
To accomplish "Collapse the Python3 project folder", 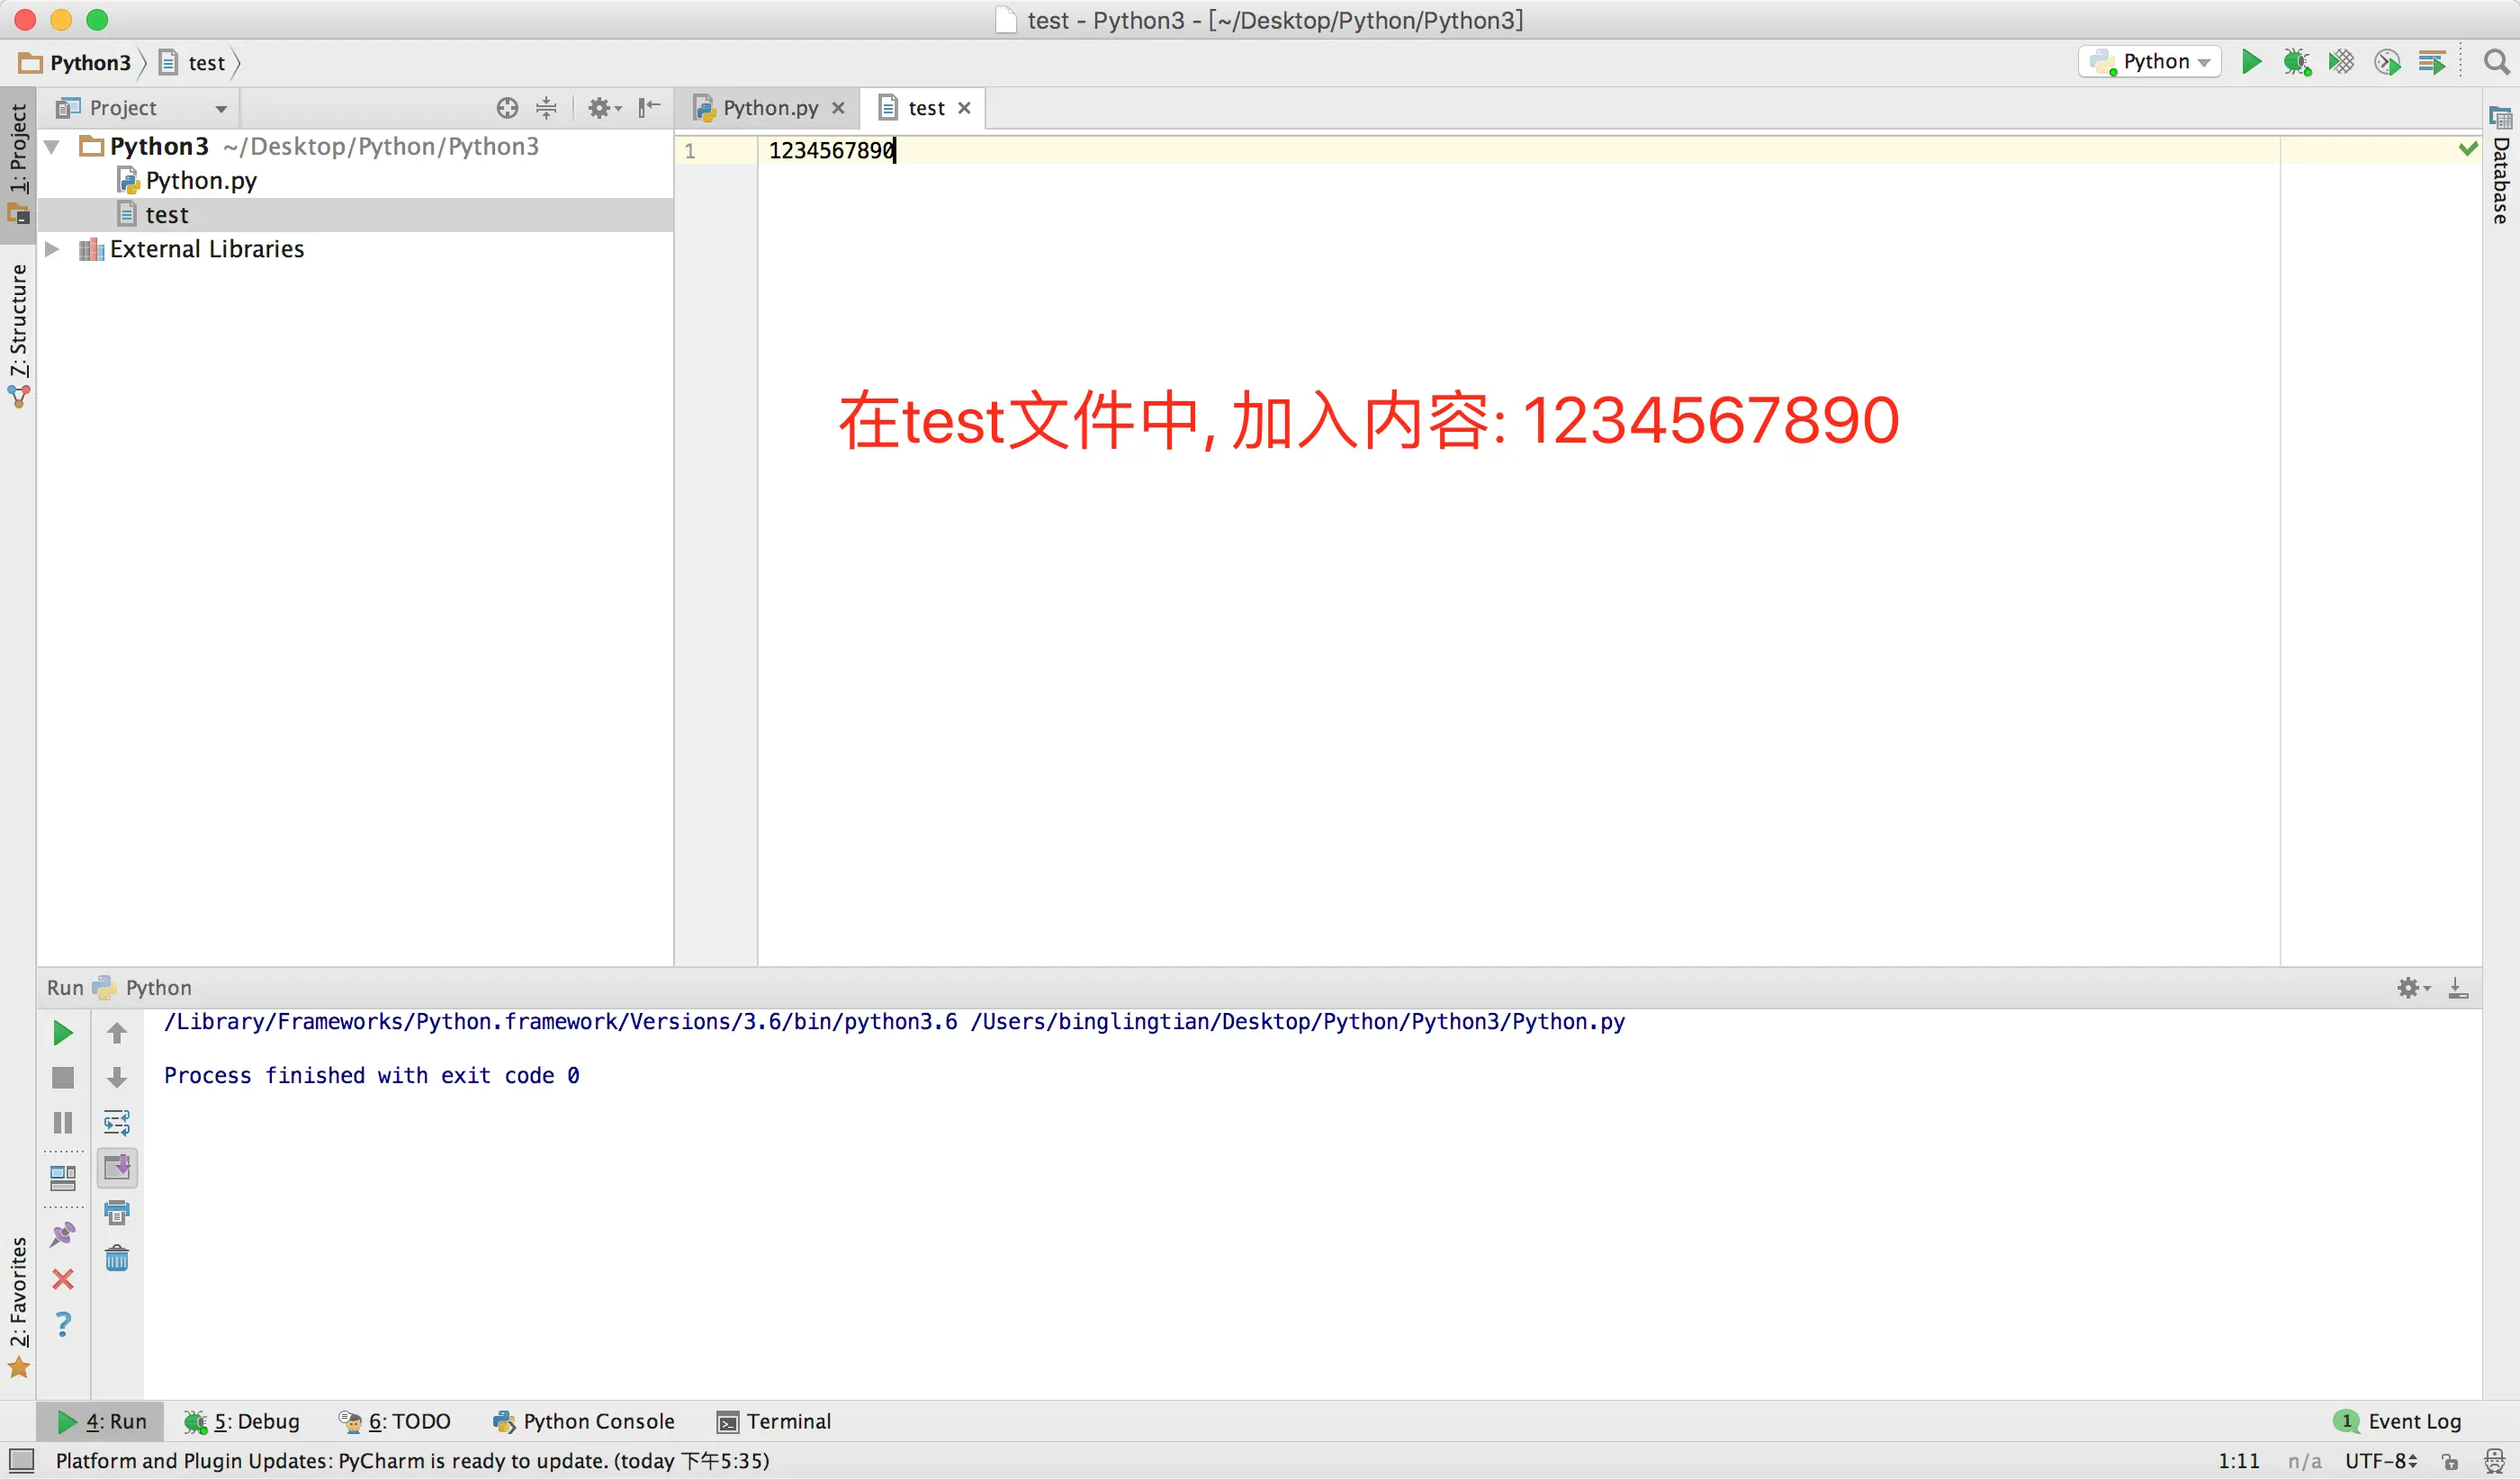I will (52, 147).
